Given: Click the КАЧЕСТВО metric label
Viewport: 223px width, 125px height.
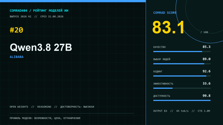Looking at the screenshot, I should (159, 47).
